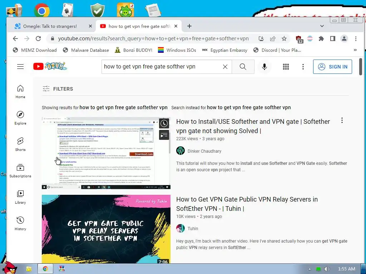This screenshot has height=274, width=366.
Task: Play the Softether install video thumbnail
Action: pyautogui.click(x=106, y=153)
